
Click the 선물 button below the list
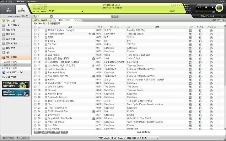[64, 132]
